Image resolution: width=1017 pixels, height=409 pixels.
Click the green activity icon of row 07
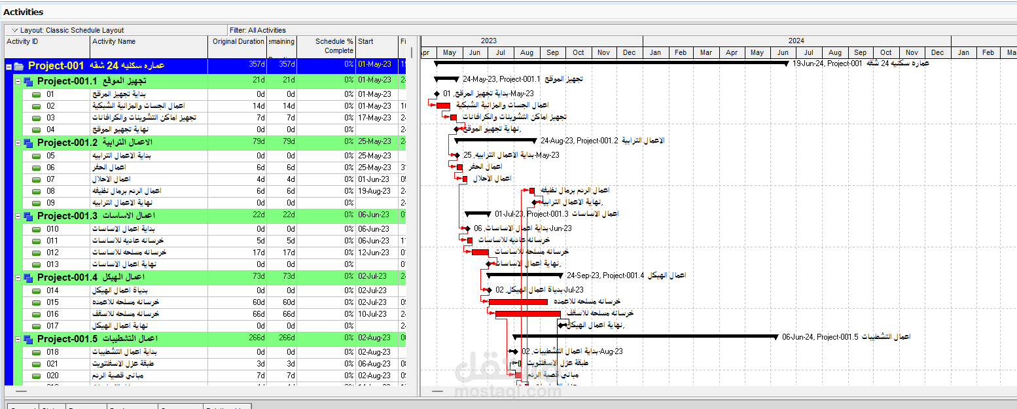36,179
